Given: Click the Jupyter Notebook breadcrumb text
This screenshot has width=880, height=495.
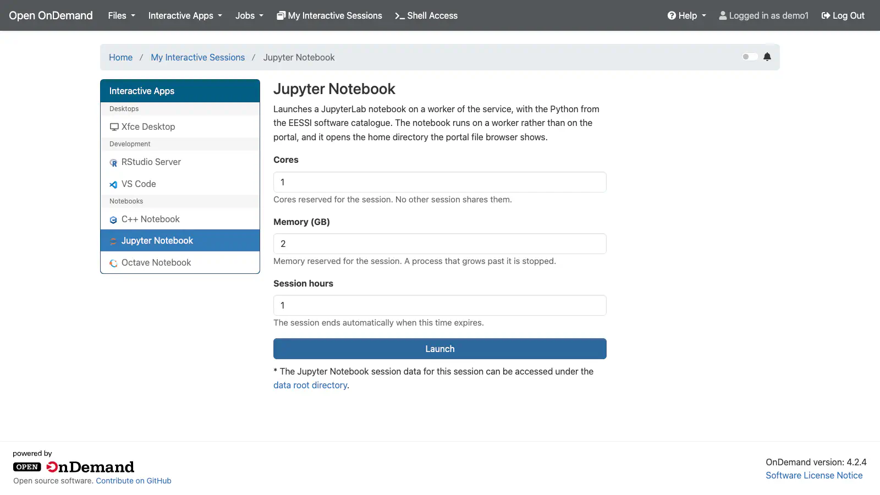Looking at the screenshot, I should (299, 57).
